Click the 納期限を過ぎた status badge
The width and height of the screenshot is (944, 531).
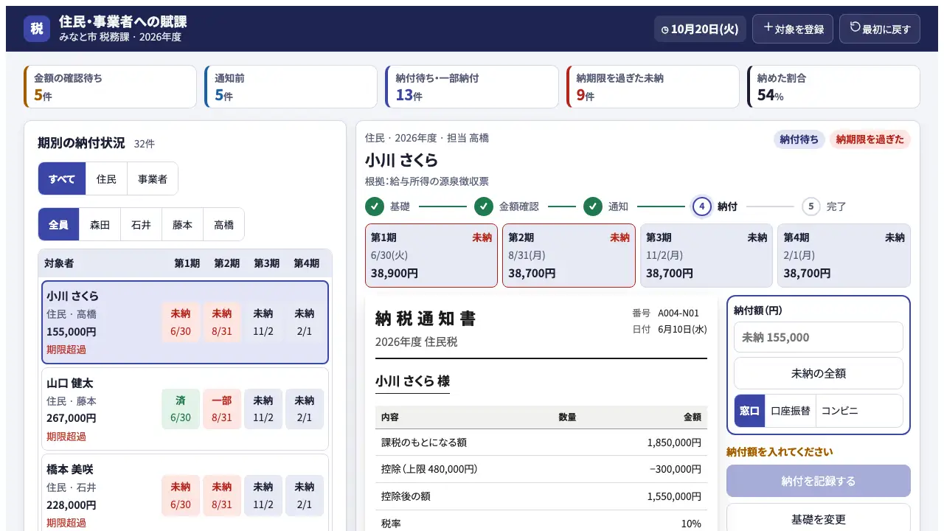870,139
